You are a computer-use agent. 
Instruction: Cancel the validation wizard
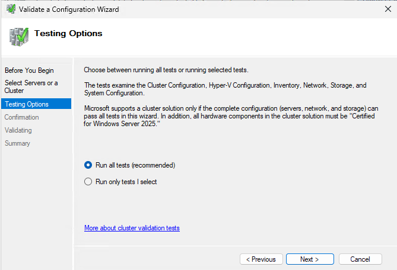click(360, 259)
